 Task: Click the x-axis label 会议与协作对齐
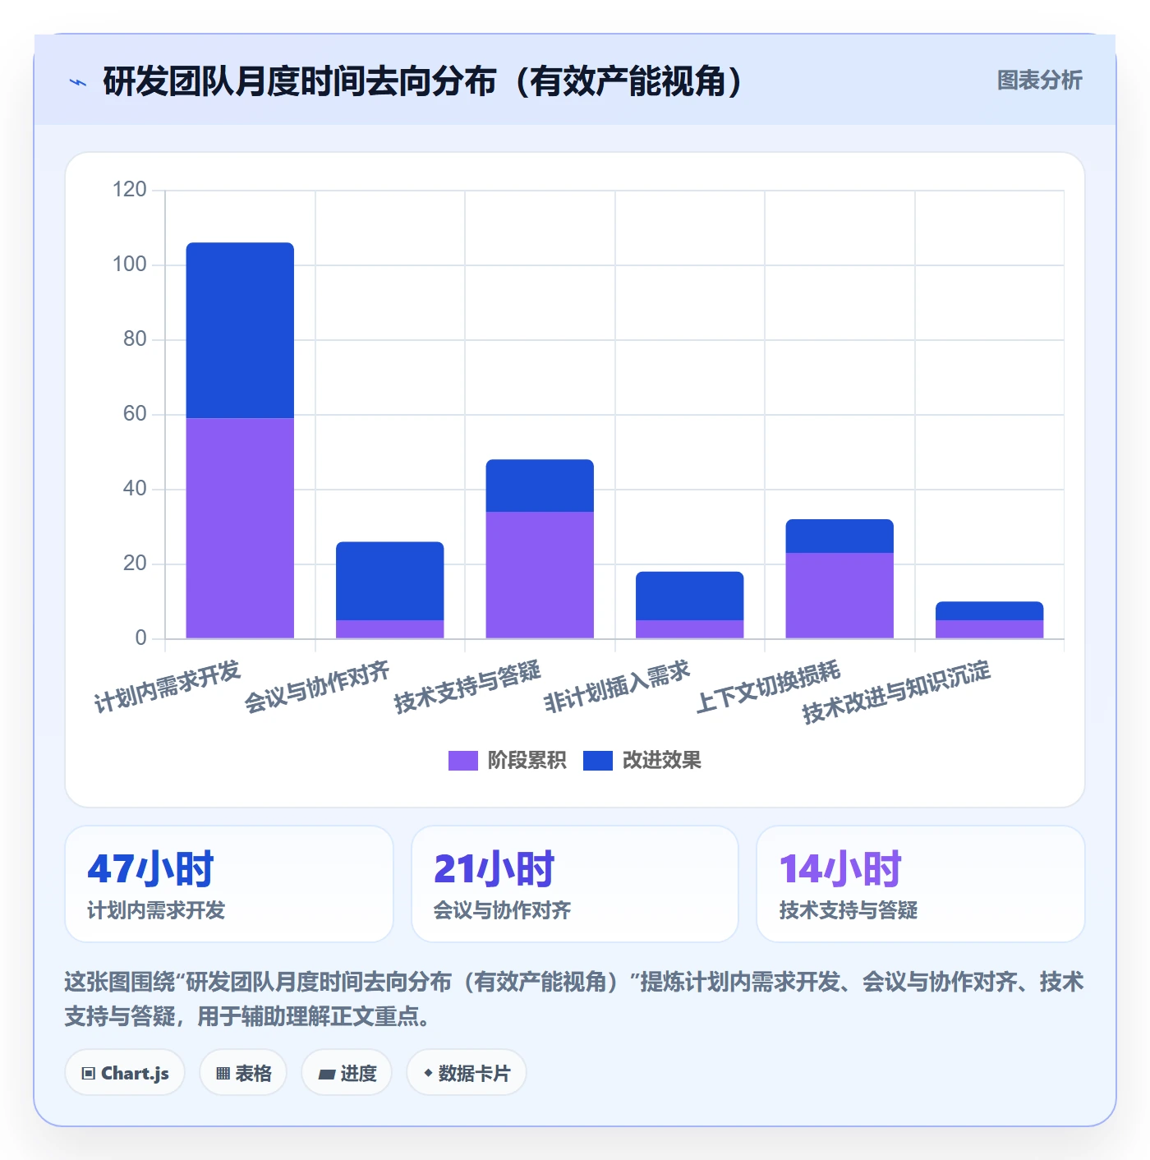point(316,686)
